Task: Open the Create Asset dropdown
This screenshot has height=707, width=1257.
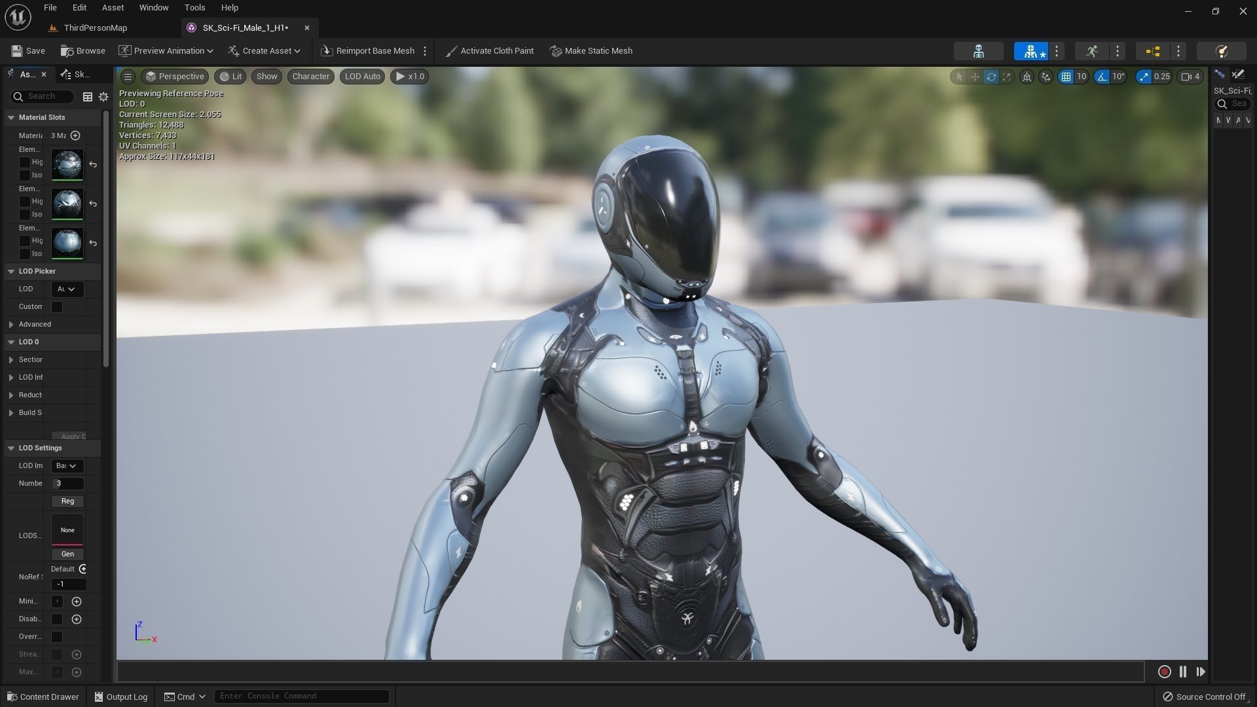Action: tap(264, 51)
